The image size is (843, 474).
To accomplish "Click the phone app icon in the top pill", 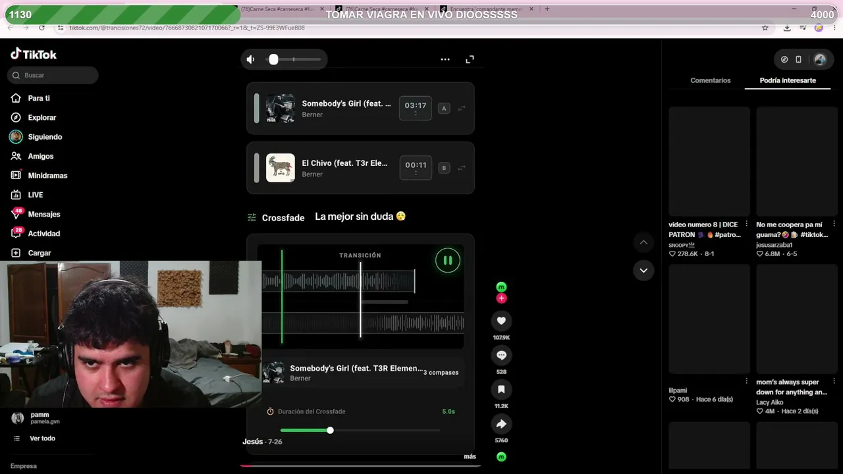I will (x=798, y=59).
